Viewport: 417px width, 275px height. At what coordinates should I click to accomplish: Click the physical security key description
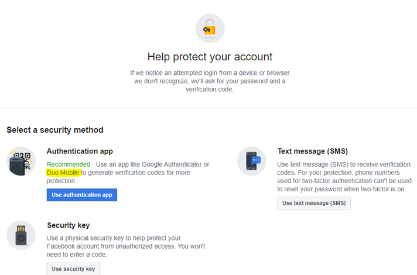126,246
